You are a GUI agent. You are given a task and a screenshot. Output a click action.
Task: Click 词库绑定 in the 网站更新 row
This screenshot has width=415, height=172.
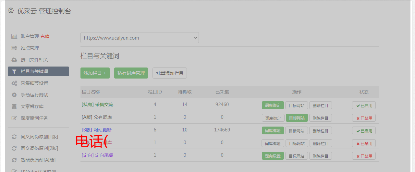pyautogui.click(x=273, y=130)
